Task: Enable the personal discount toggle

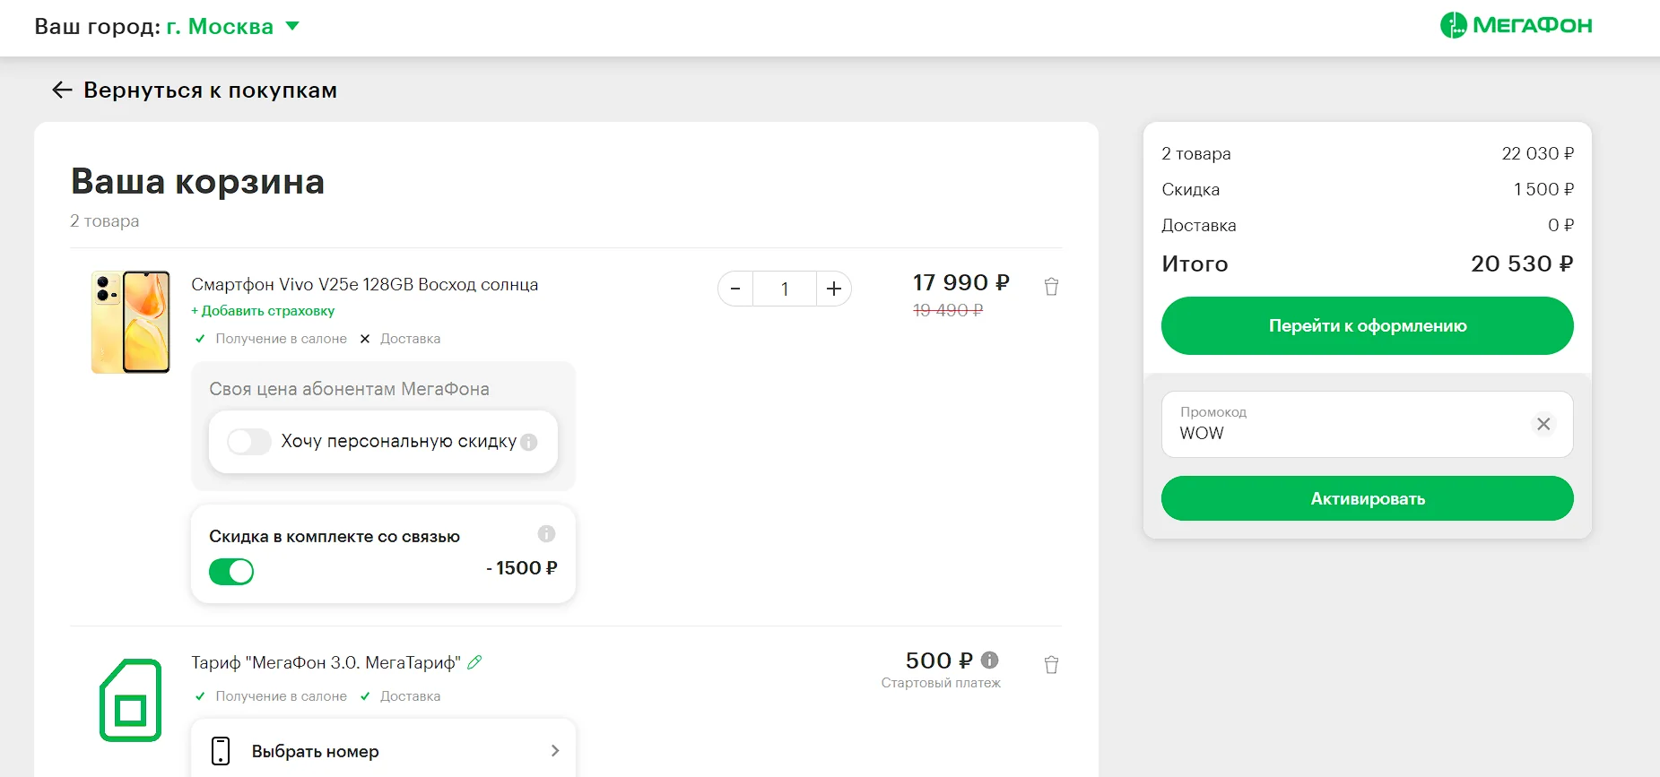Action: click(x=248, y=442)
